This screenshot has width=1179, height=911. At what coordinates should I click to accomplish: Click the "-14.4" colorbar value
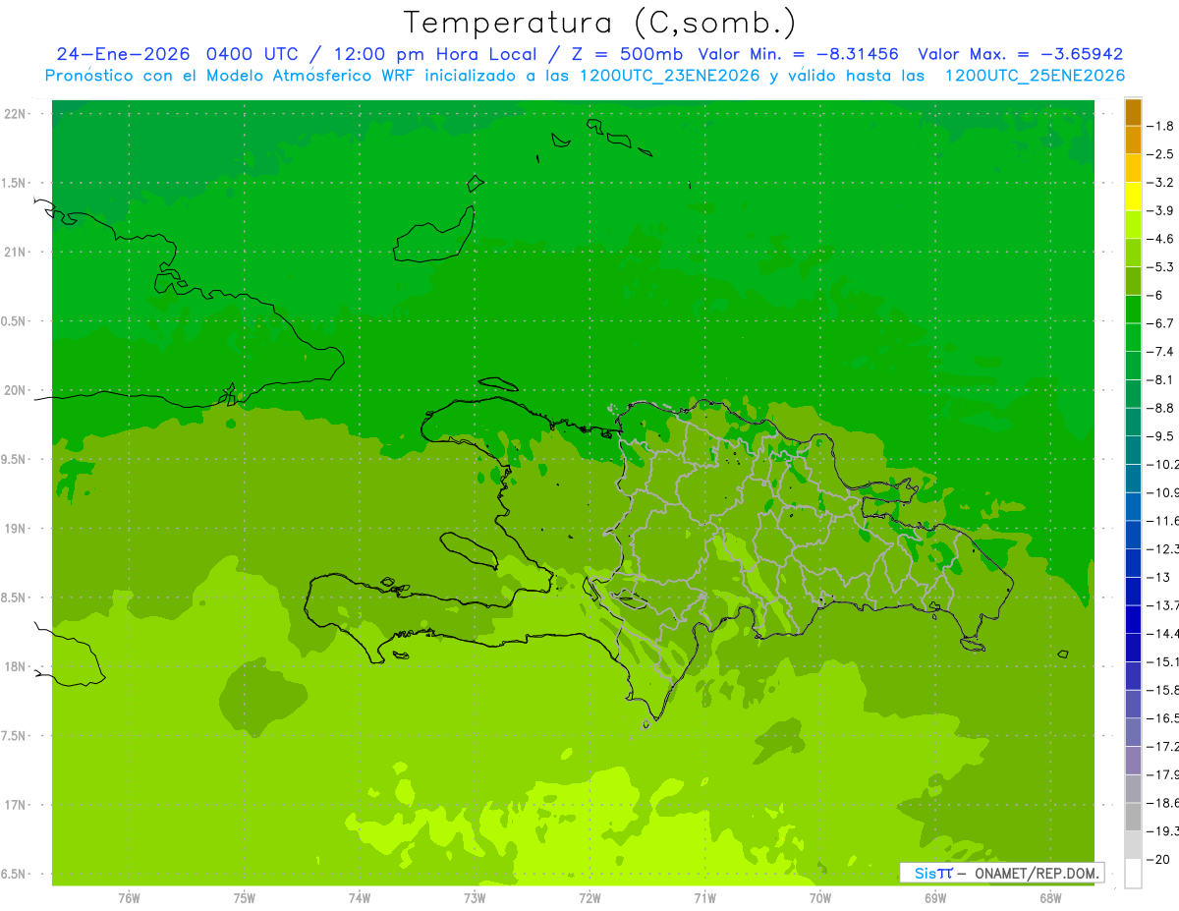click(1163, 633)
